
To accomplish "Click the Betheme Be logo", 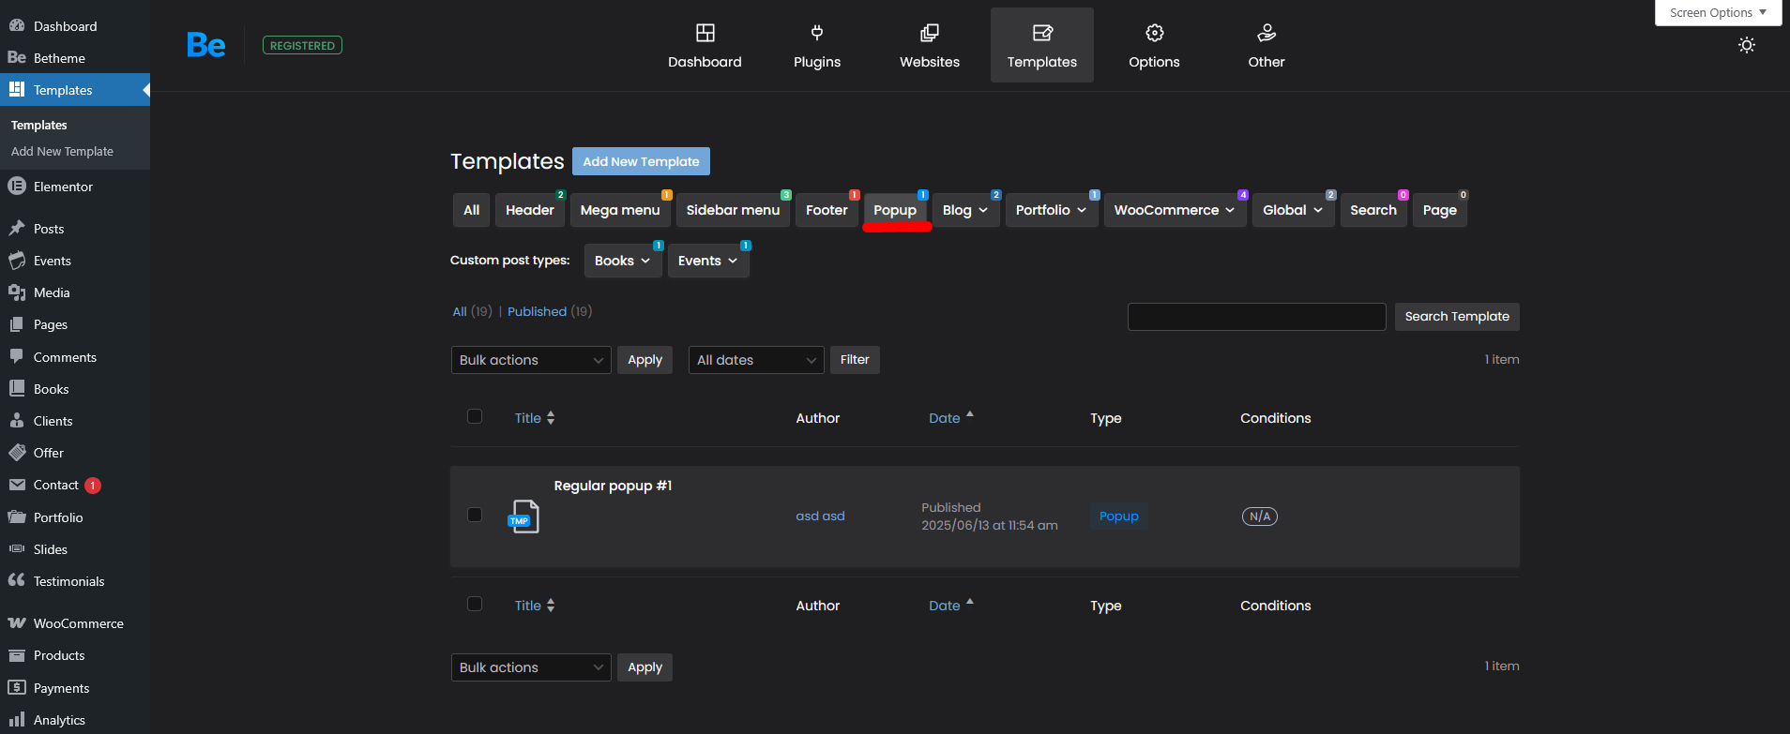I will pos(205,45).
